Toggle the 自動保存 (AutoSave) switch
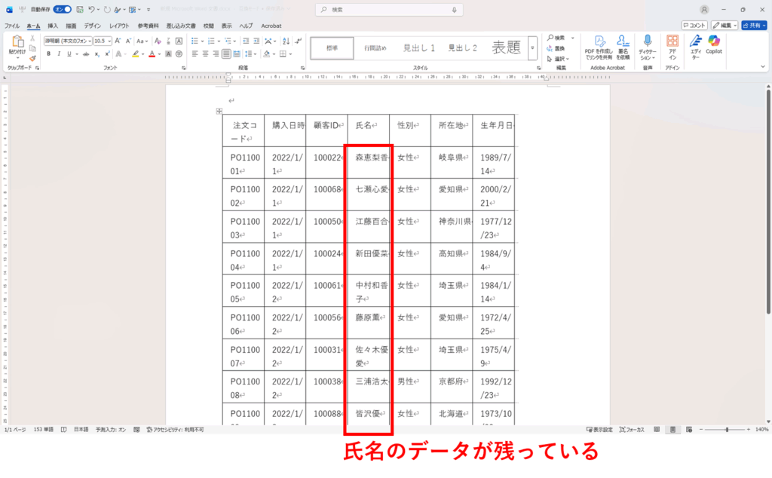This screenshot has width=772, height=478. pyautogui.click(x=62, y=10)
